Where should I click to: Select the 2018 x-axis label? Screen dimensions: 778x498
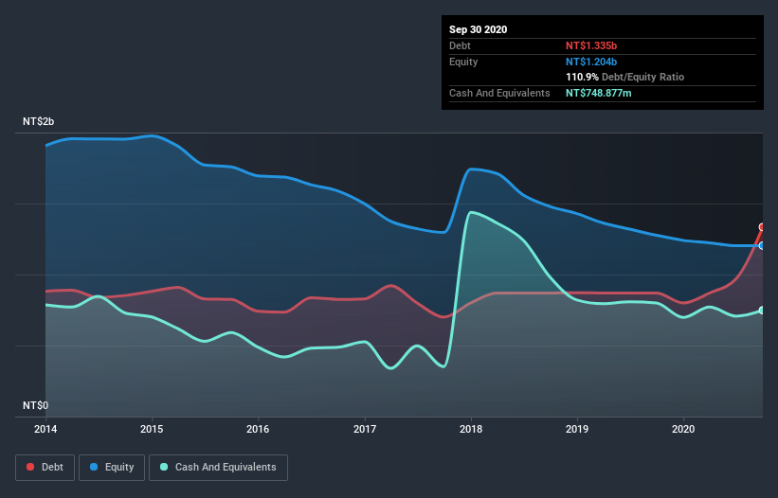coord(471,429)
